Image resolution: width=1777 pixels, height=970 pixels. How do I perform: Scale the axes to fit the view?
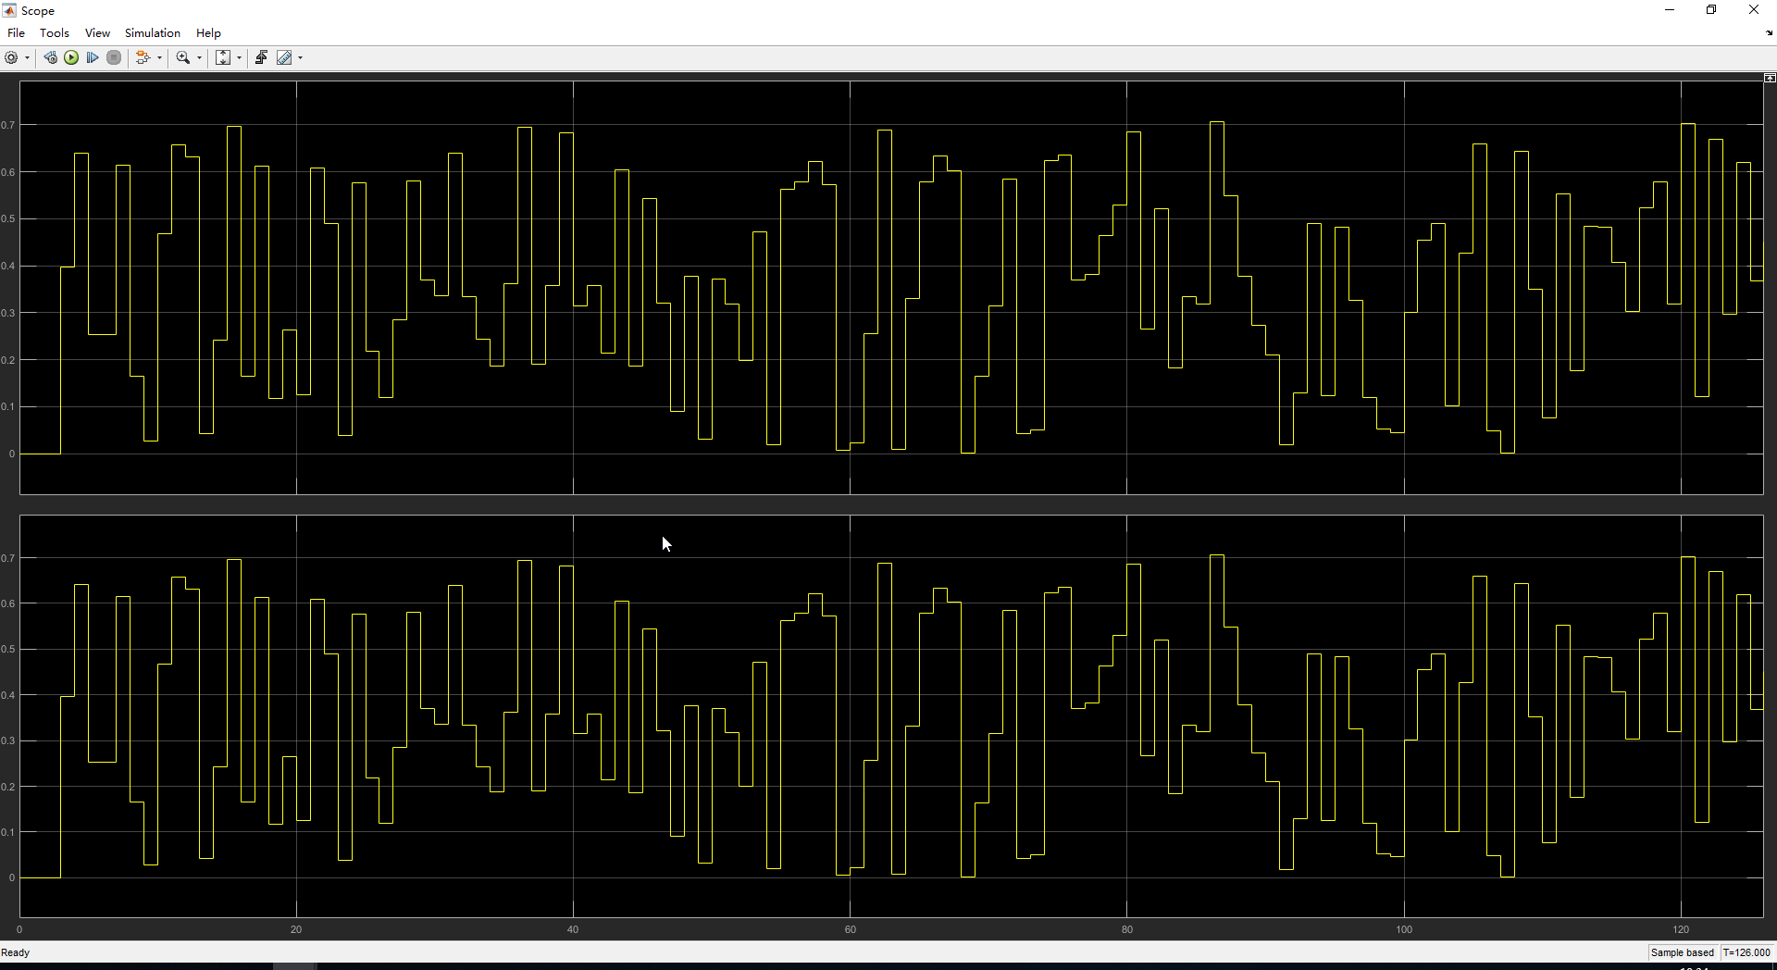(x=223, y=57)
